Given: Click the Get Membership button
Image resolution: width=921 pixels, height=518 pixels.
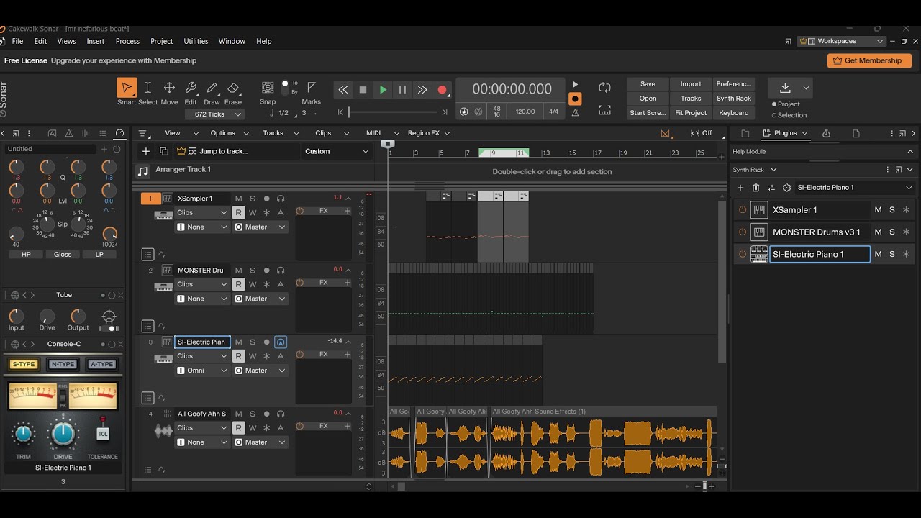Looking at the screenshot, I should 869,60.
